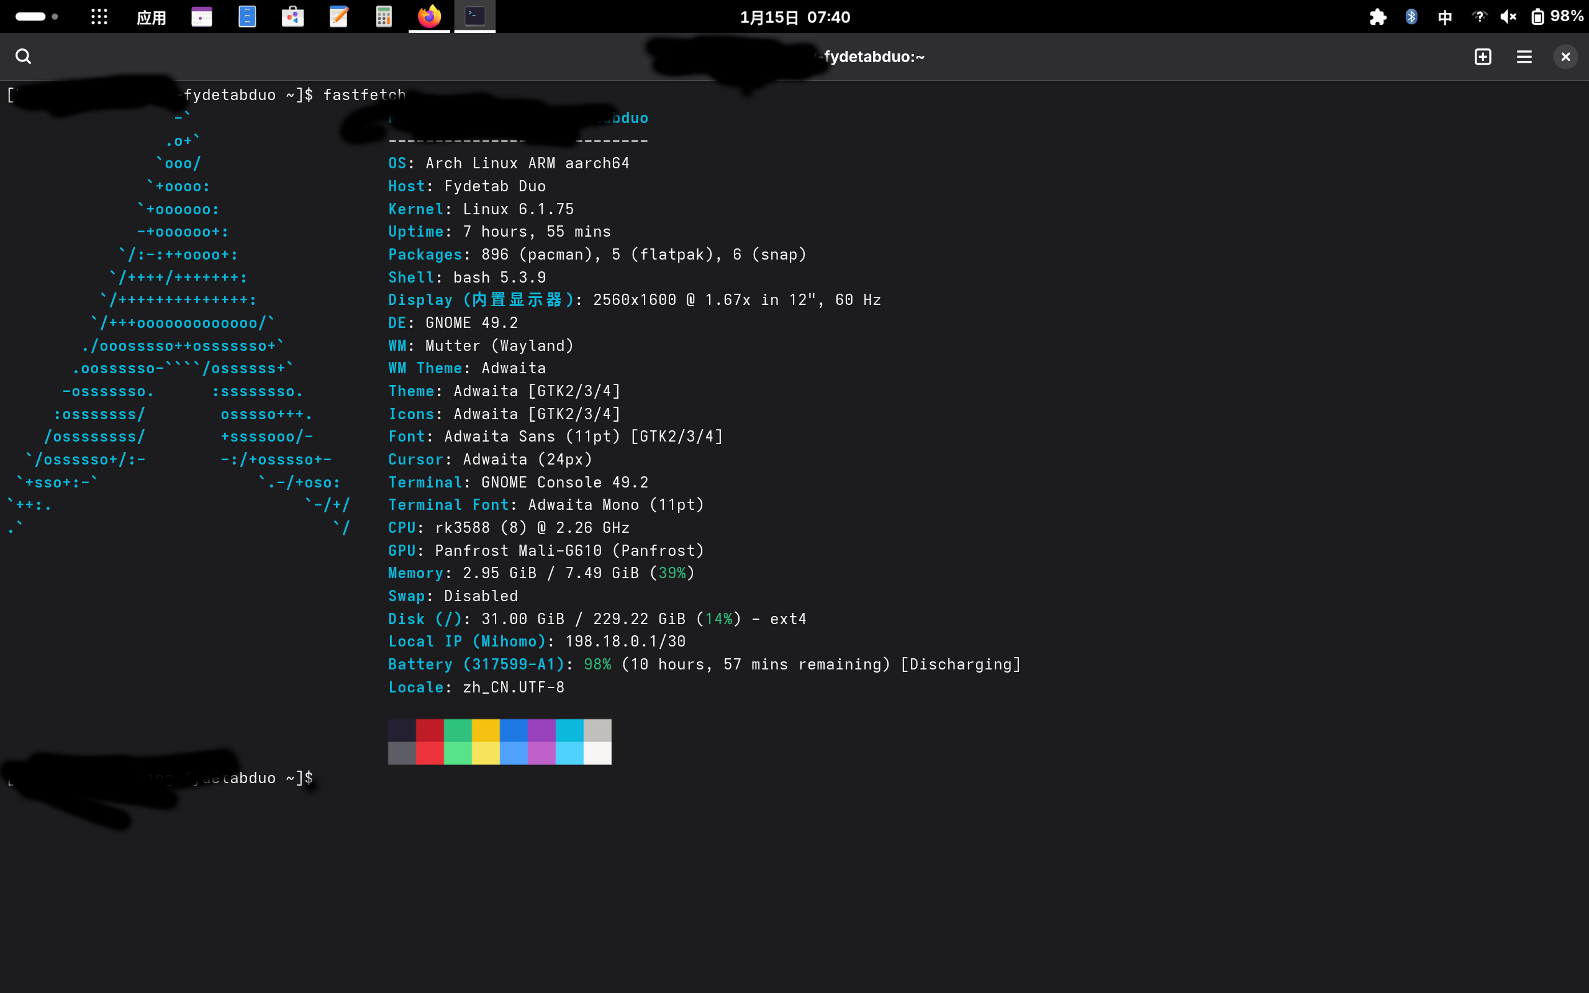Open the 应用 applications menu
1589x993 pixels.
(x=151, y=17)
